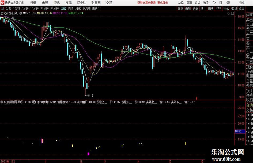The width and height of the screenshot is (253, 163).
Task: Click 证券交易未登录 login link
Action: pos(146,3)
